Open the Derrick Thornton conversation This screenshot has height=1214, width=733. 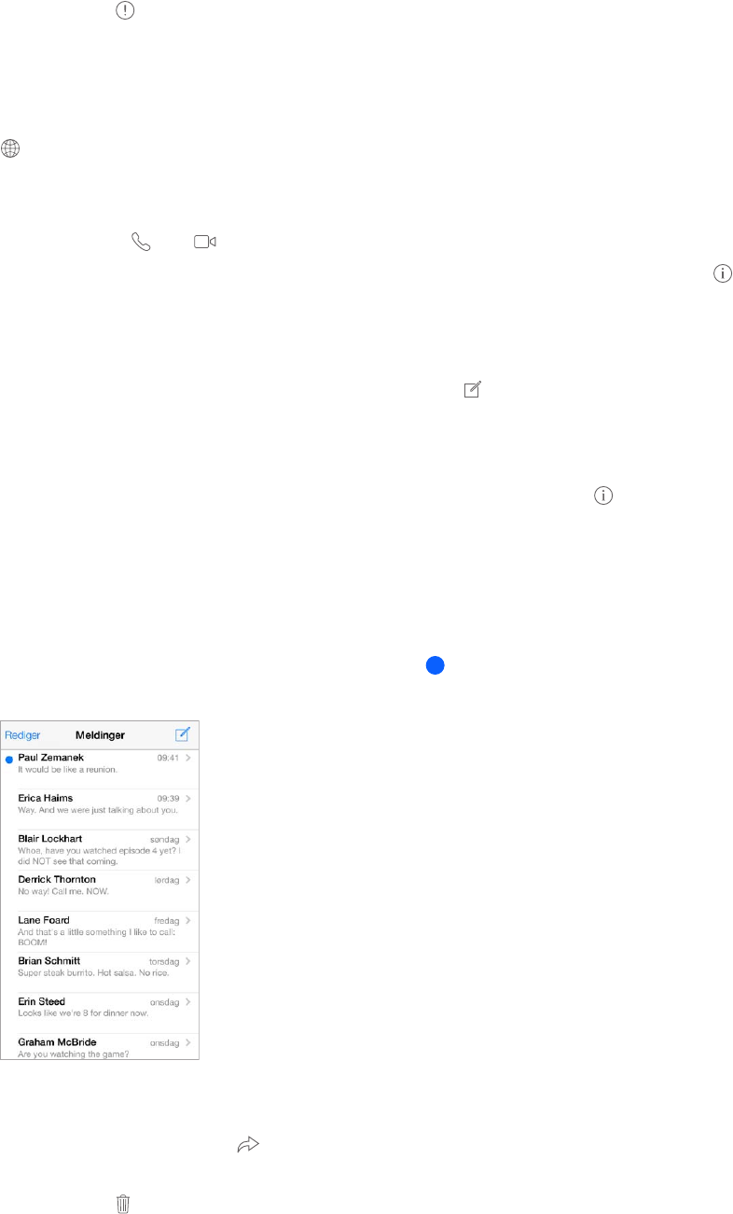(100, 890)
